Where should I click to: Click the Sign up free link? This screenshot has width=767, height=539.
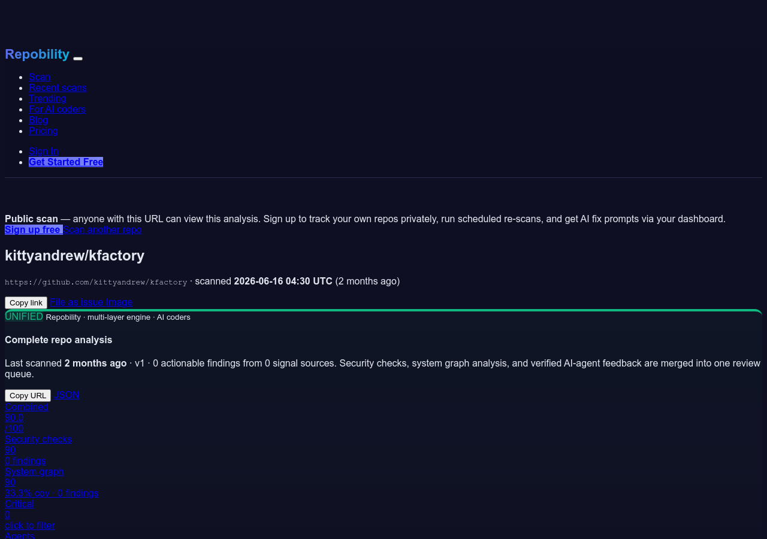[34, 229]
